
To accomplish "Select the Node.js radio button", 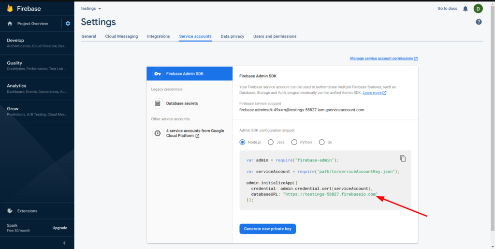I will (243, 142).
